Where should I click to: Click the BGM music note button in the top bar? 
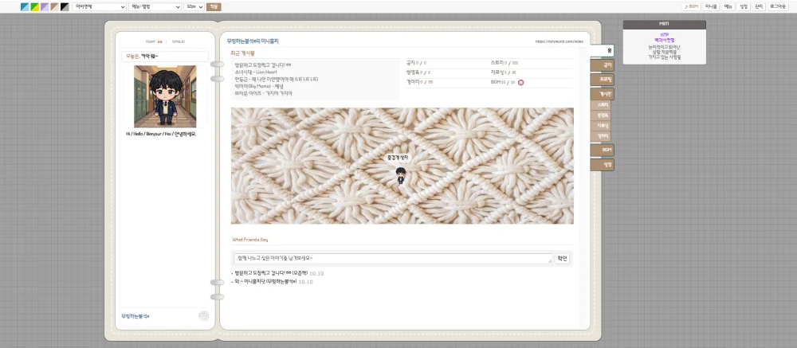691,6
